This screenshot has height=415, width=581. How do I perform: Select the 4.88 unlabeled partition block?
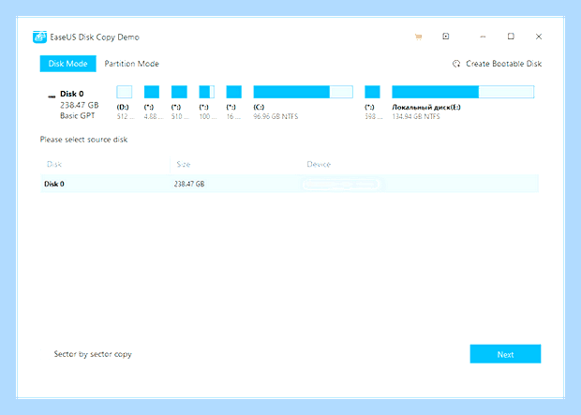click(x=152, y=92)
